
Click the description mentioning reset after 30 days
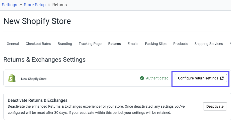96,109
